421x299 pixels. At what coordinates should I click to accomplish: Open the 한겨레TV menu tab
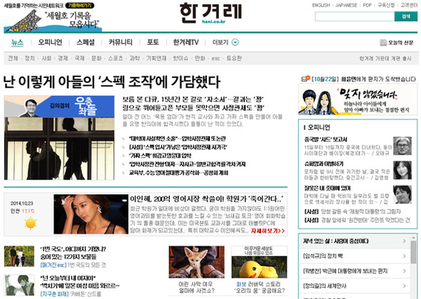[186, 42]
